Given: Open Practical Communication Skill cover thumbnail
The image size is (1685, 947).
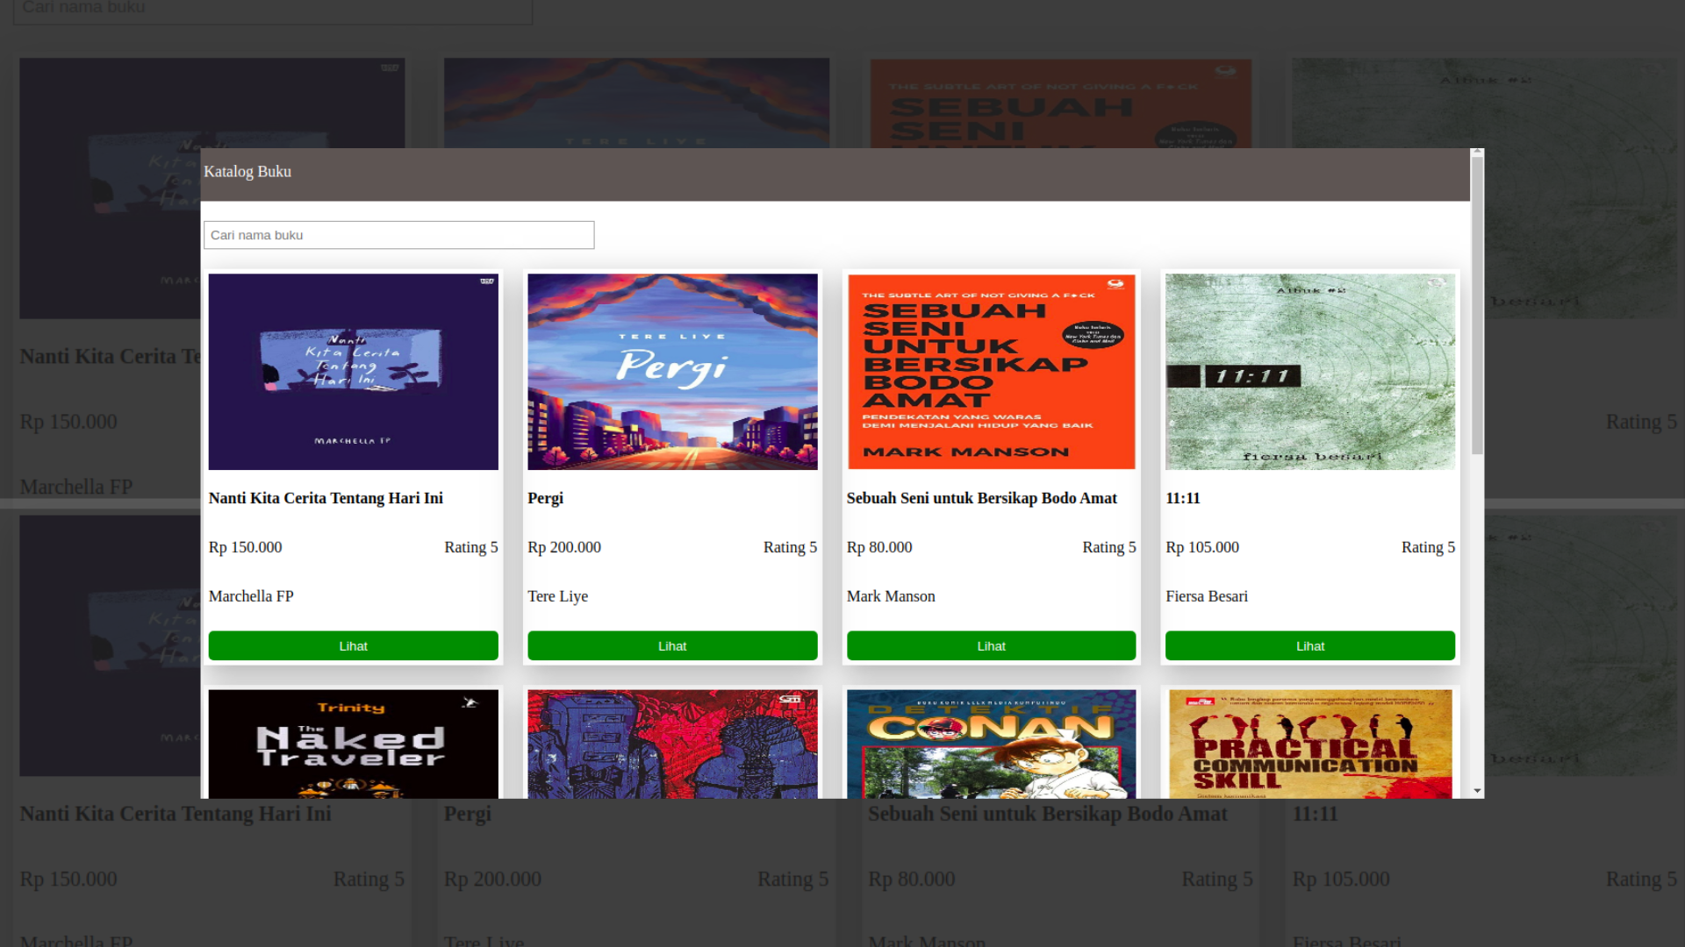Looking at the screenshot, I should [x=1310, y=744].
